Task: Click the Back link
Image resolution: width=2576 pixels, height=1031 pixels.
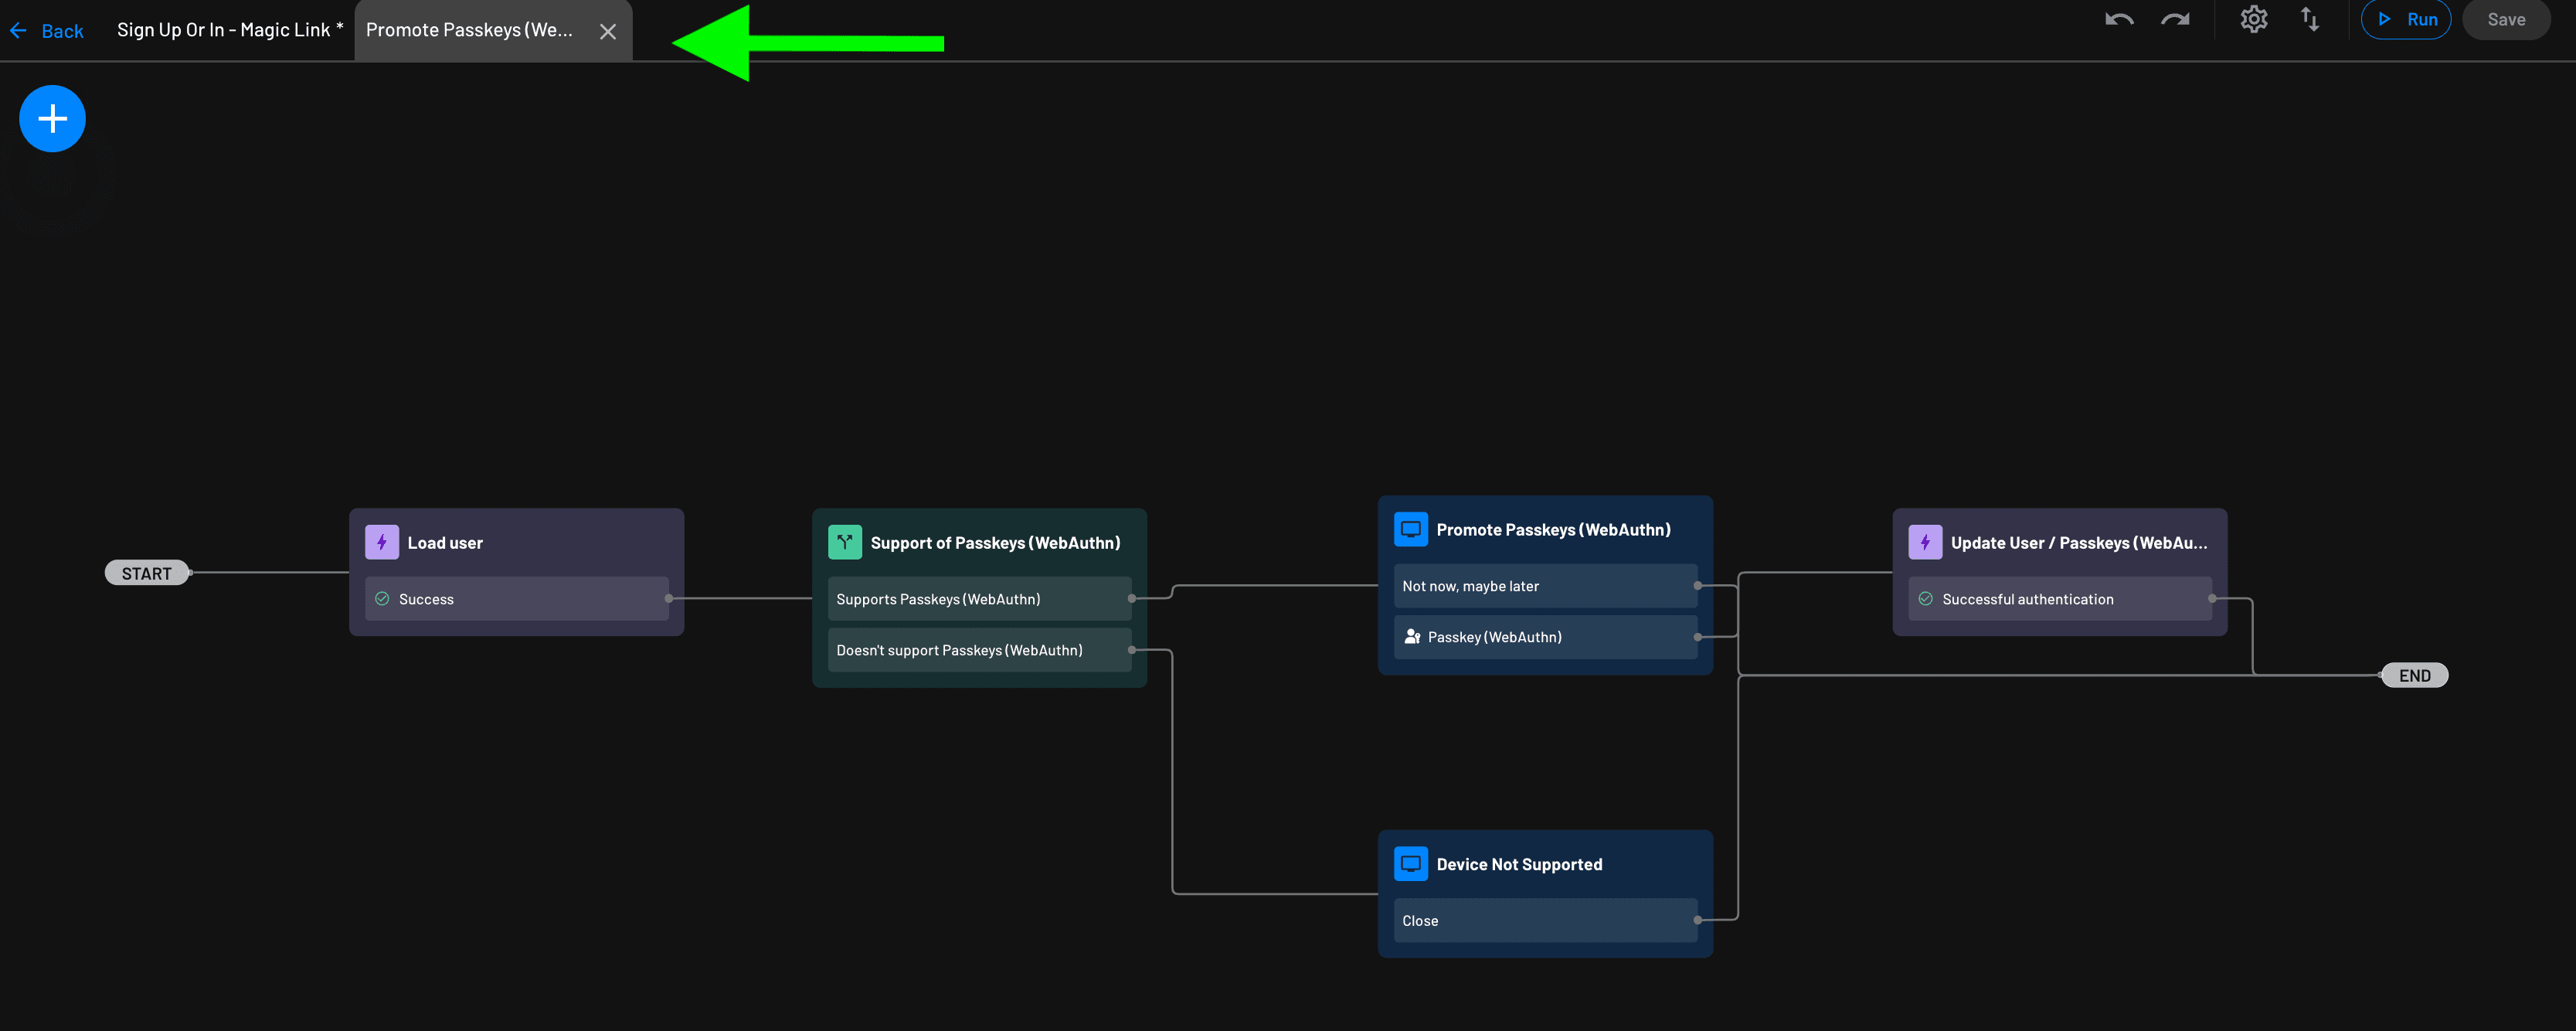Action: 47,31
